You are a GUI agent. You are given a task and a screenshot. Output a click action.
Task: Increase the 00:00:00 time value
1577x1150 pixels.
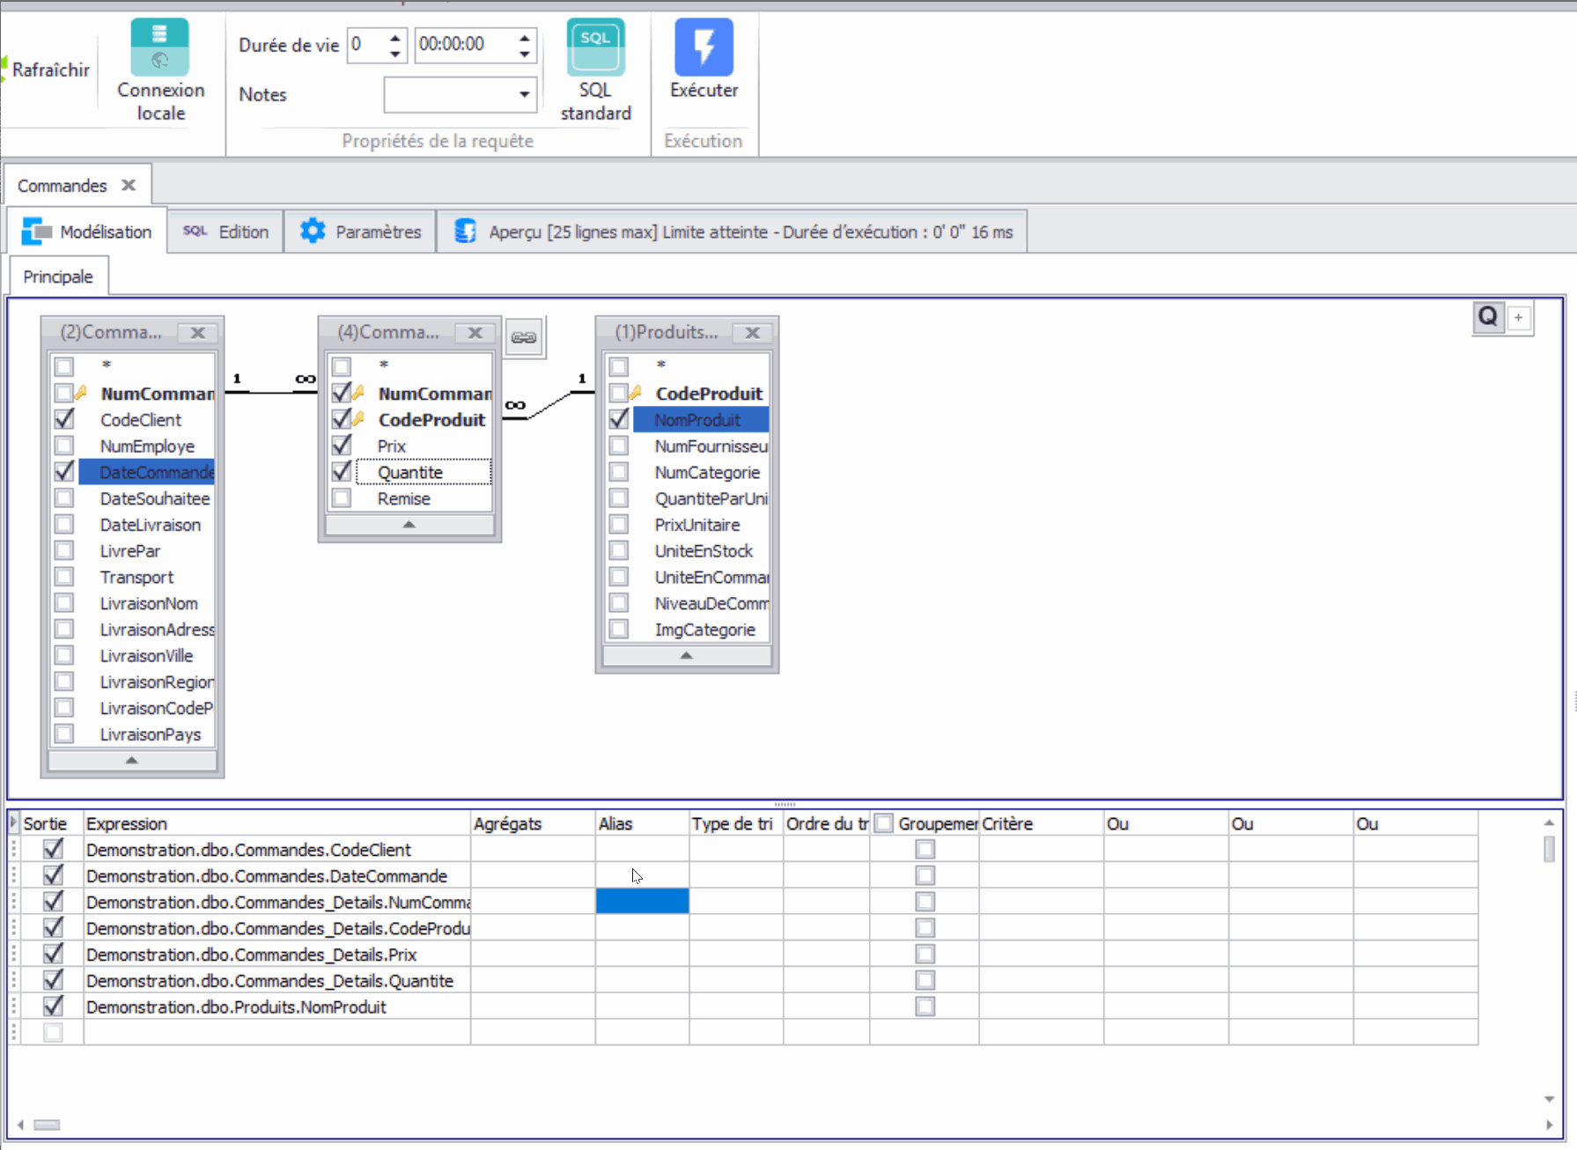(525, 37)
